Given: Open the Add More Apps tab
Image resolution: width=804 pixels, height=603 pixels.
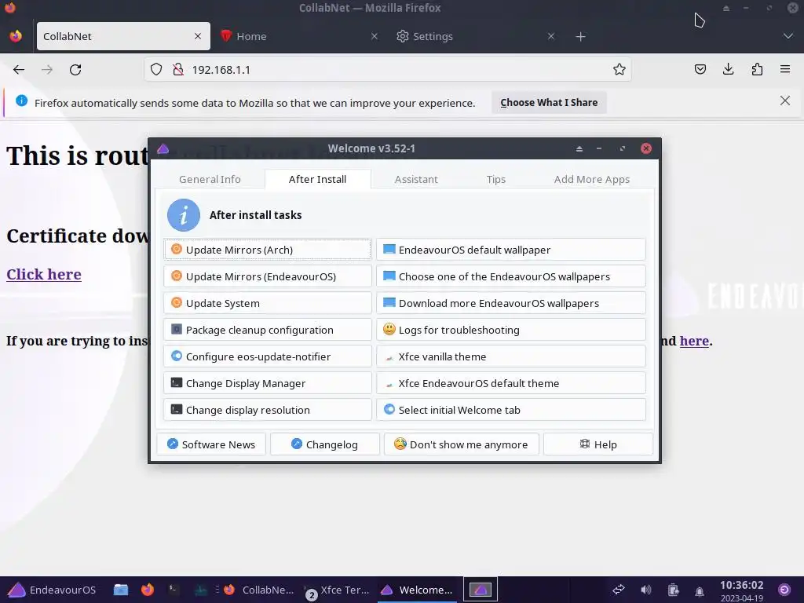Looking at the screenshot, I should point(592,180).
